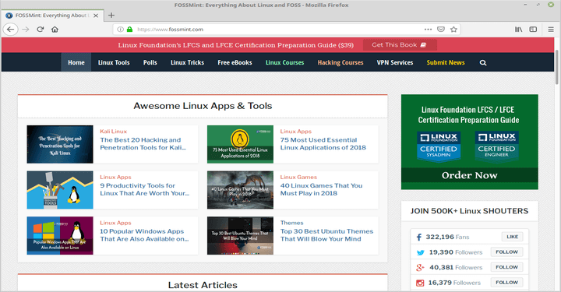This screenshot has height=292, width=561.
Task: Open Top 30 Best Ubuntu Themes article
Action: pyautogui.click(x=326, y=235)
